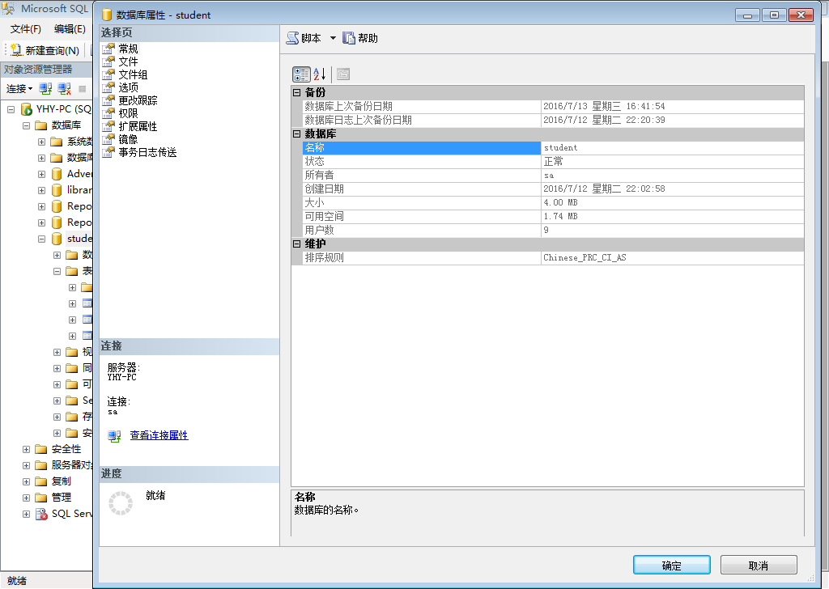Collapse the student database node

[x=41, y=239]
